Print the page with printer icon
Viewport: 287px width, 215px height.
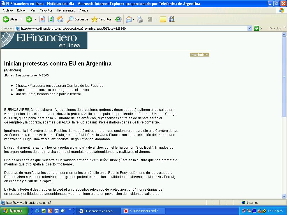point(140,19)
